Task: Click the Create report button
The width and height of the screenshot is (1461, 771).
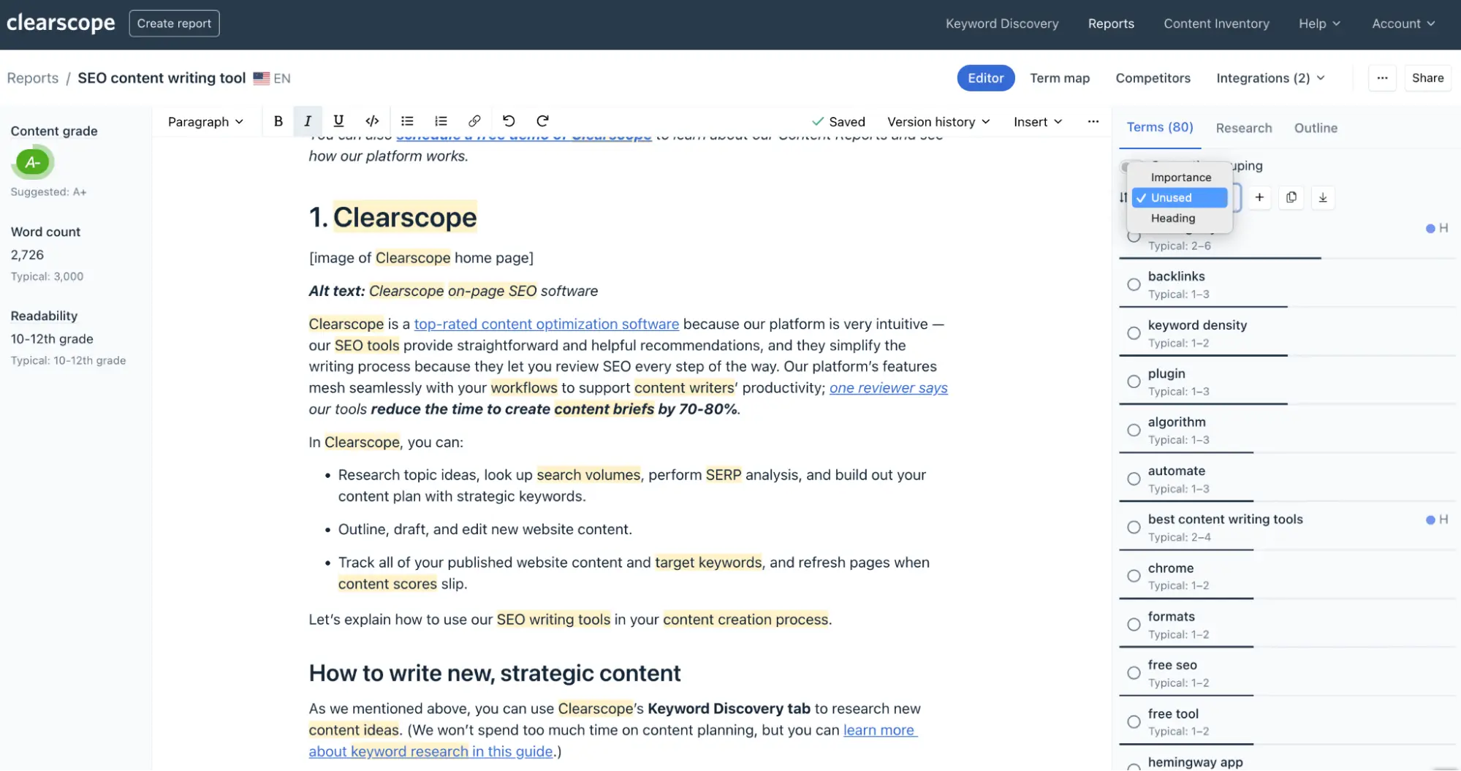Action: point(174,23)
